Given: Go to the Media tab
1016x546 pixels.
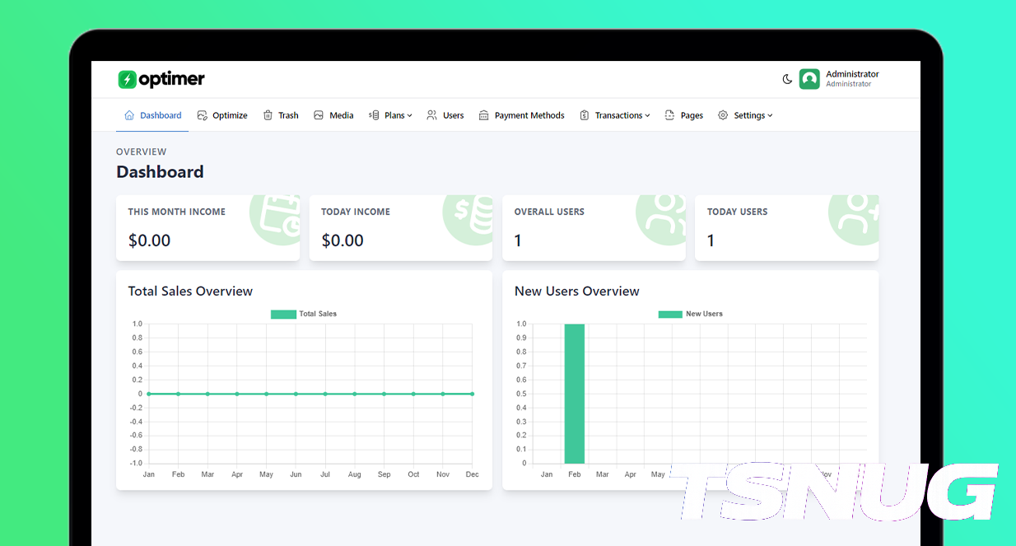Looking at the screenshot, I should point(341,115).
